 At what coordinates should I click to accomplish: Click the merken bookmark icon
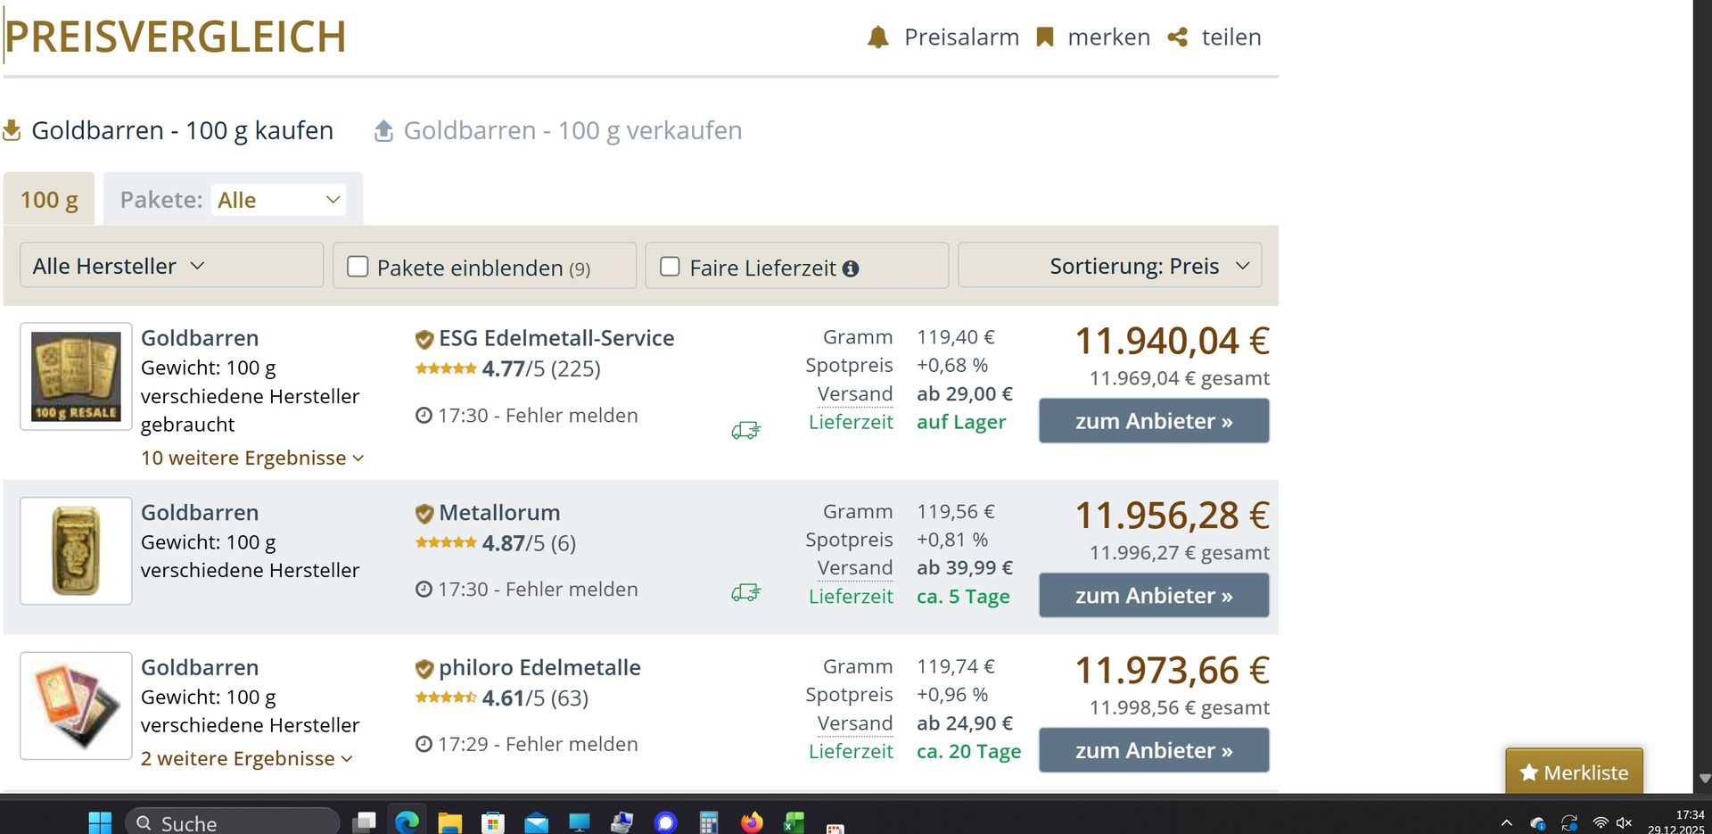point(1045,37)
